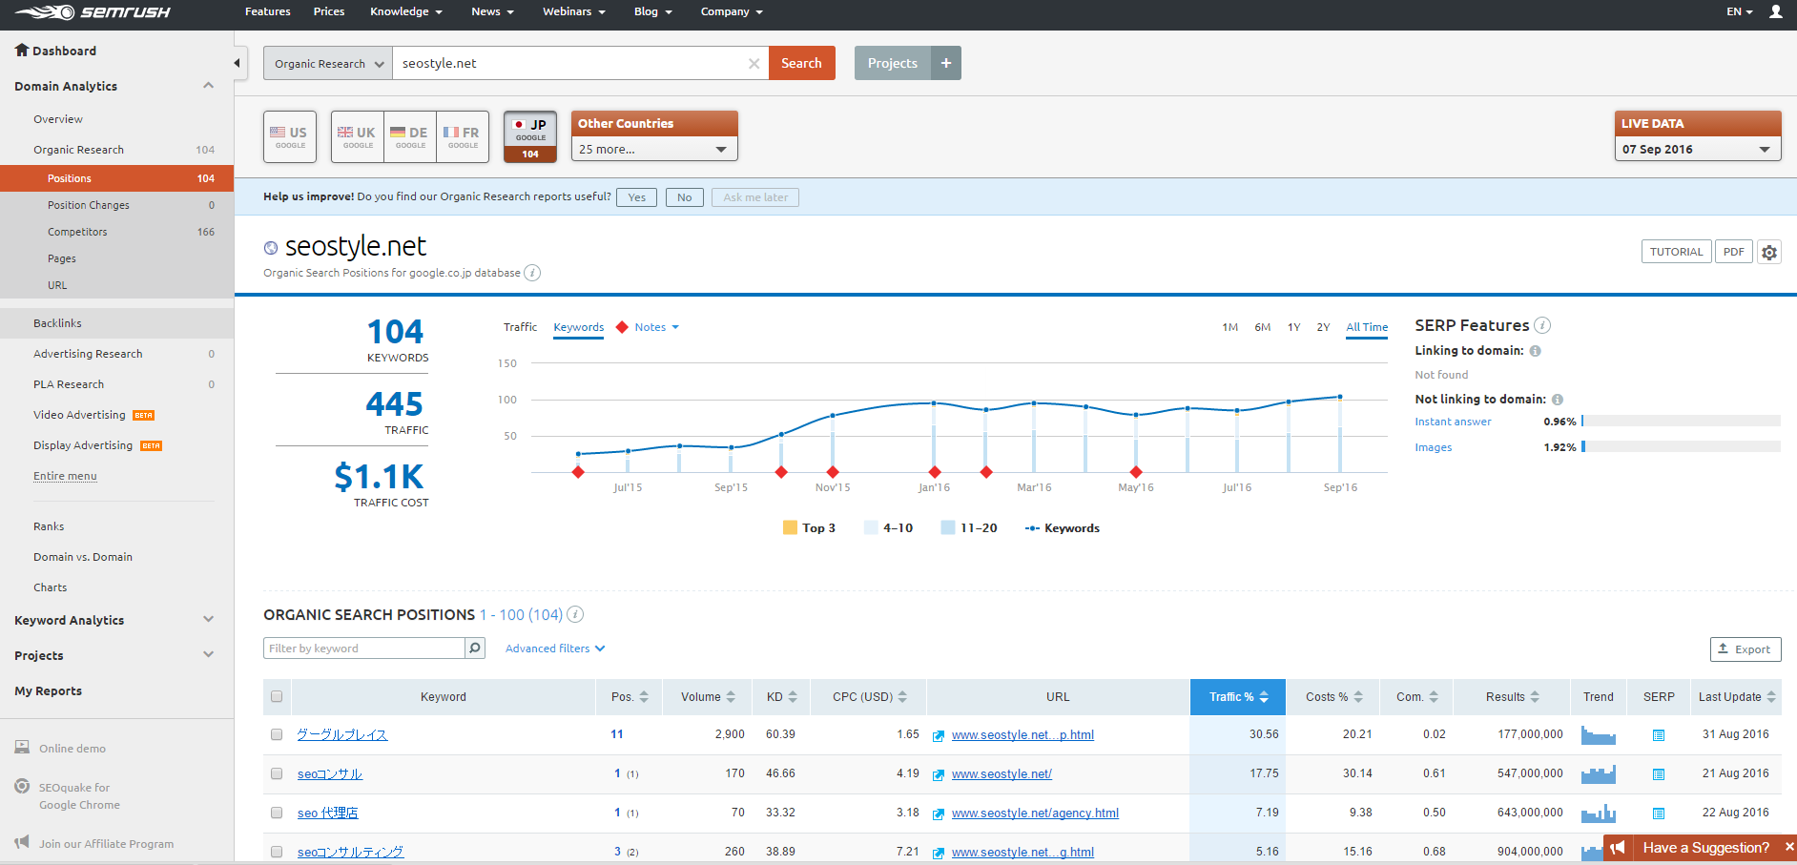Check the seoコンサルティング keyword row
The image size is (1797, 865).
point(277,852)
